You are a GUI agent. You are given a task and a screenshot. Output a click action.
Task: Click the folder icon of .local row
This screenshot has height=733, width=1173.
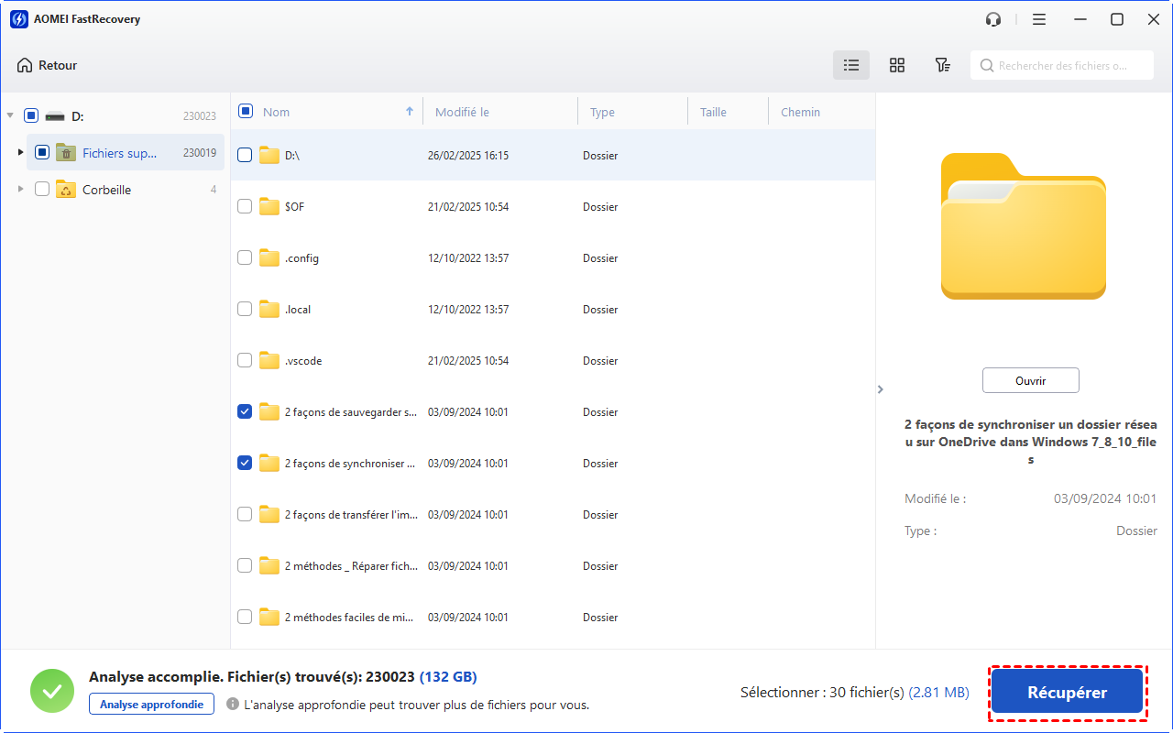[x=269, y=310]
